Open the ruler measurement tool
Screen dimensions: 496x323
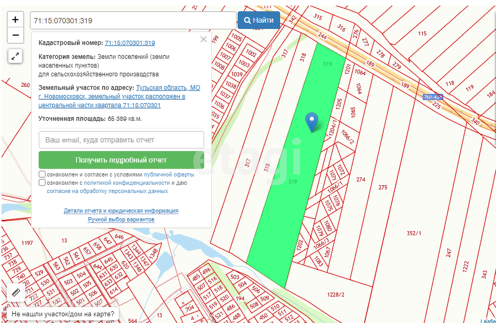pos(16,293)
